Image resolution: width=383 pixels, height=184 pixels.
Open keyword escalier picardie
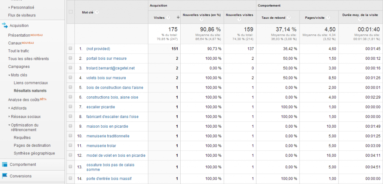tap(101, 107)
